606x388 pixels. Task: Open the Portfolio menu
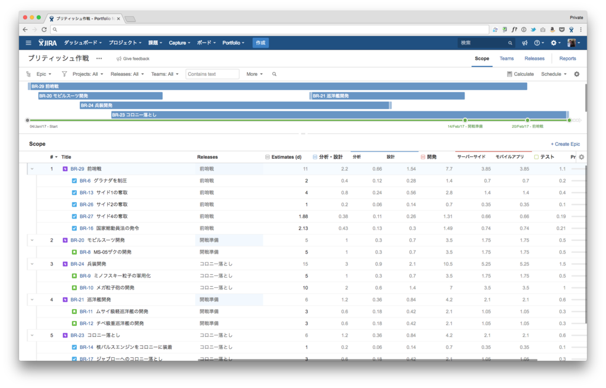(233, 43)
